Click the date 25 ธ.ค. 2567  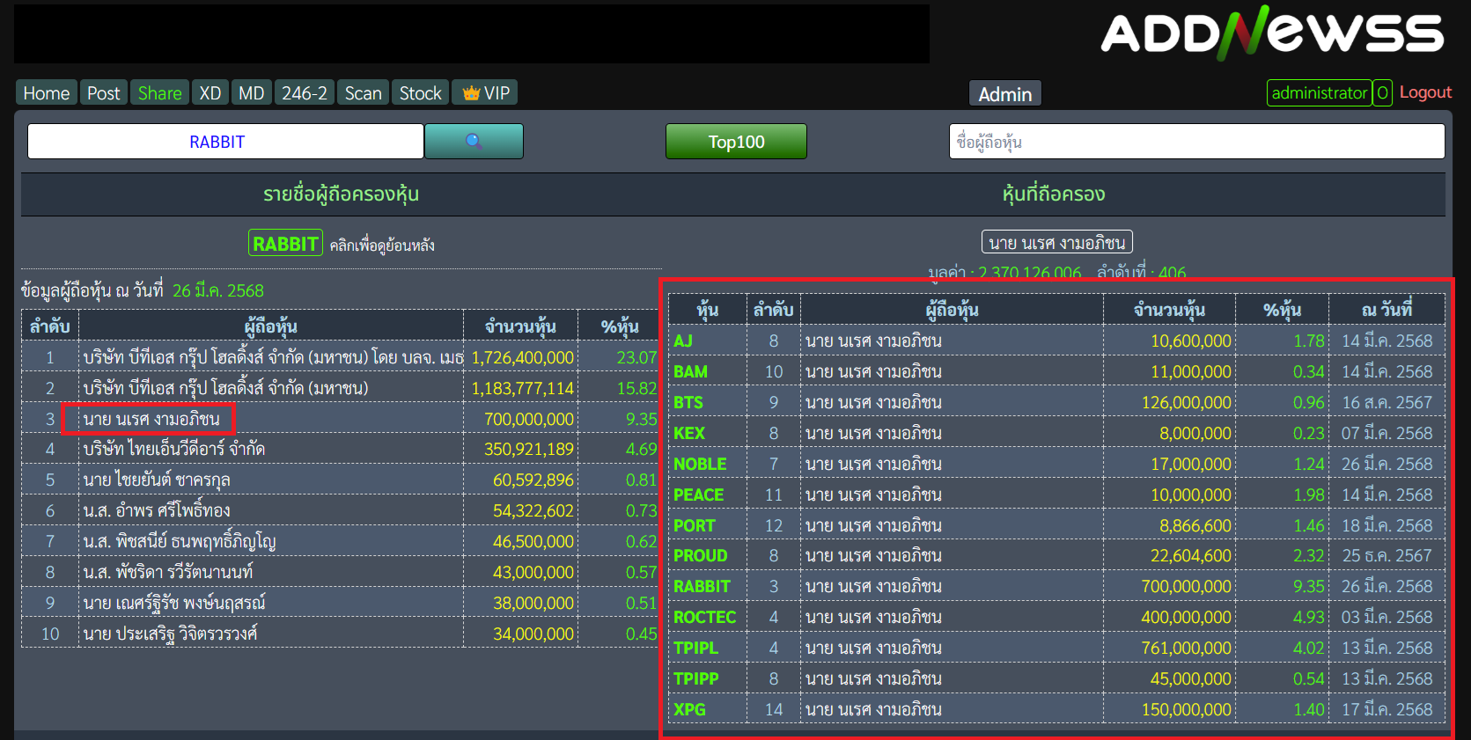click(x=1386, y=556)
